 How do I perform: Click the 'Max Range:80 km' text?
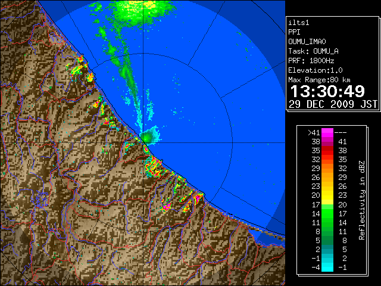click(319, 80)
